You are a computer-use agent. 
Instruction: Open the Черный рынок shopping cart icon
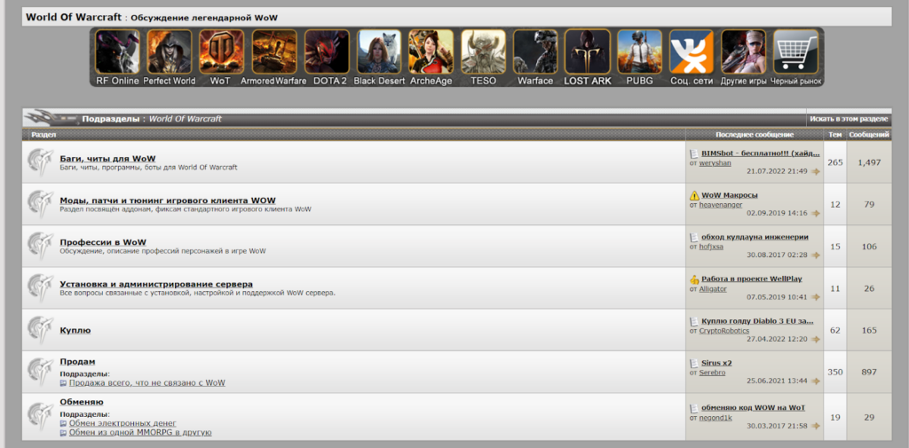[795, 52]
